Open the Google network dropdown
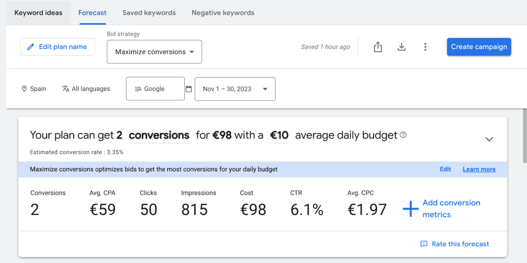 (x=155, y=88)
